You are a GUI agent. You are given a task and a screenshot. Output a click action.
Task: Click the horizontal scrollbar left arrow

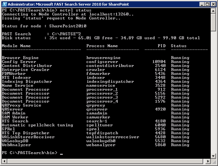(x=4, y=161)
